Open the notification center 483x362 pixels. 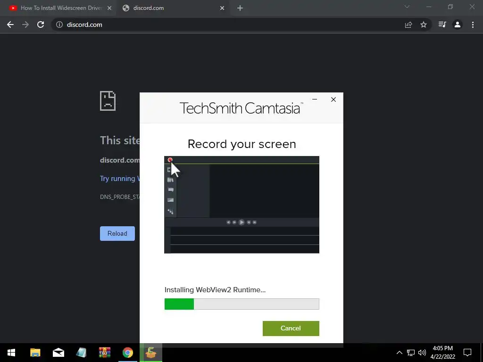[467, 353]
